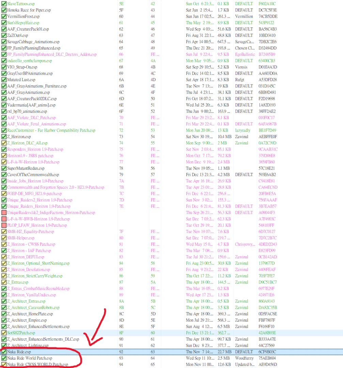Toggle checkbox for Honoka Race for Piper.esp
This screenshot has height=368, width=343.
click(x=4, y=10)
